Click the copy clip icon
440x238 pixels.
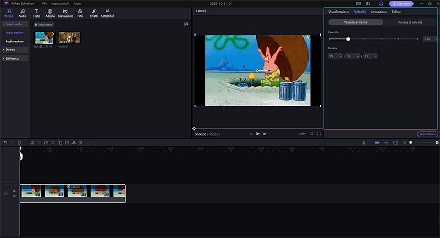60,143
